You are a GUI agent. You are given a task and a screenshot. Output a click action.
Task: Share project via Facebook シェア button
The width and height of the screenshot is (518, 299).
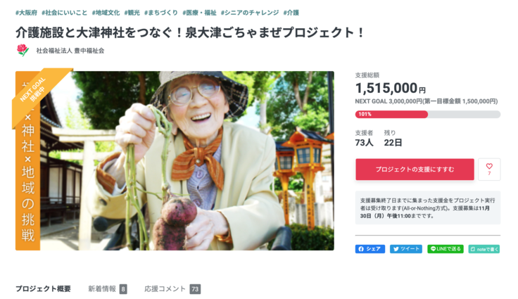click(x=370, y=249)
